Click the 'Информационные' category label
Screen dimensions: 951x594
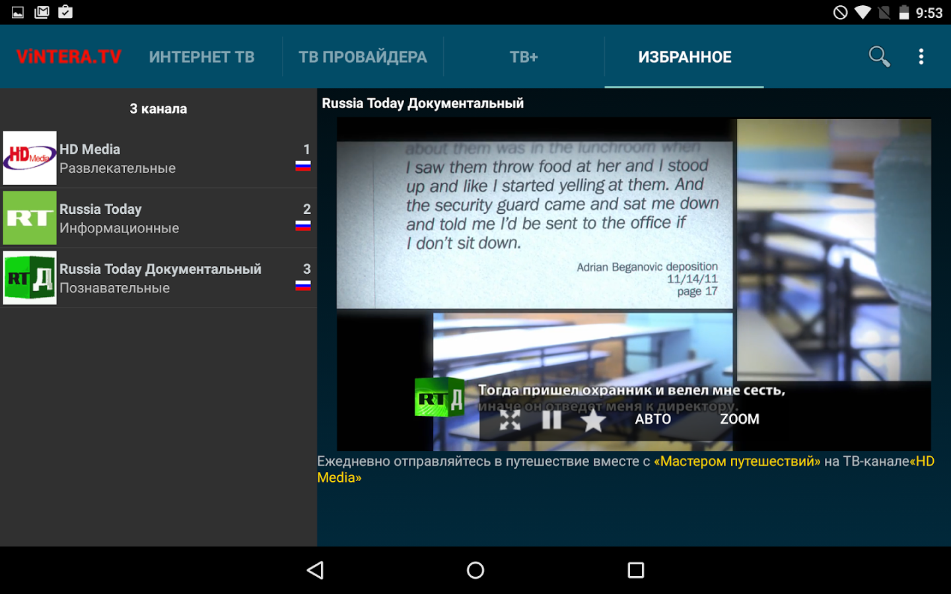click(x=120, y=228)
